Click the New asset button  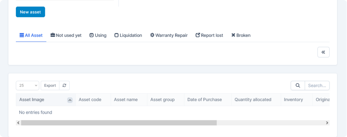(30, 12)
